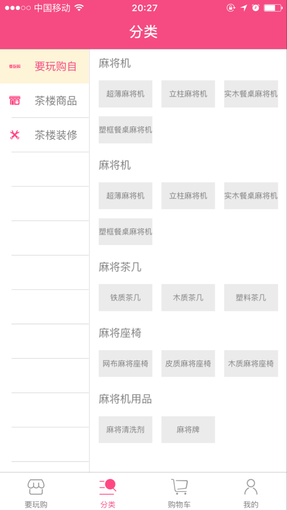Tap the 分类 search icon in bottom bar

click(108, 487)
